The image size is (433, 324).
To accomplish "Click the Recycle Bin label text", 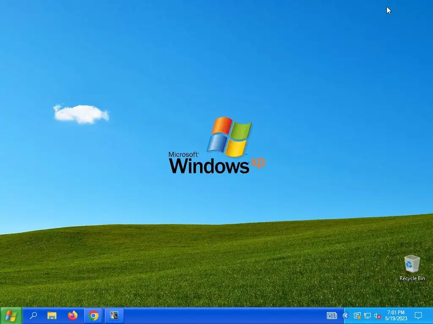I will tap(412, 278).
